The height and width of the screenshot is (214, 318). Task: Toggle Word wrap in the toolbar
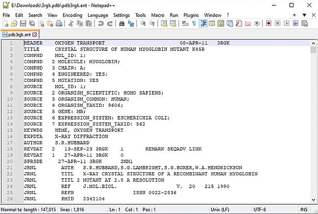pos(185,24)
